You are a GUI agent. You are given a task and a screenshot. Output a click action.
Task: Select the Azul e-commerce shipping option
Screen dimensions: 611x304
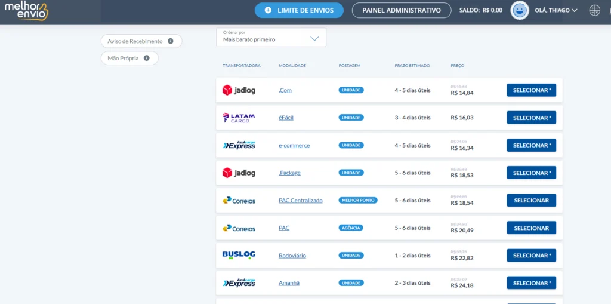(x=532, y=145)
